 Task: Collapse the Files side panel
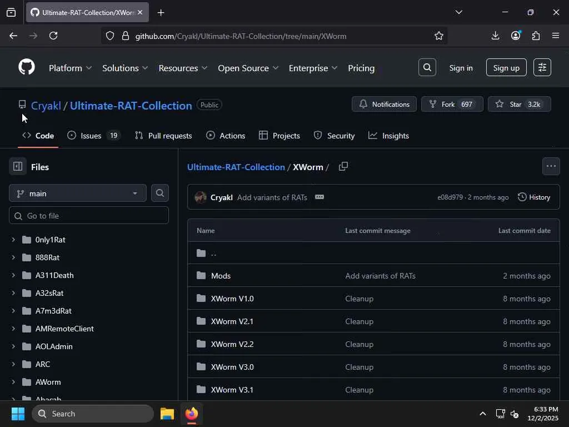coord(18,166)
